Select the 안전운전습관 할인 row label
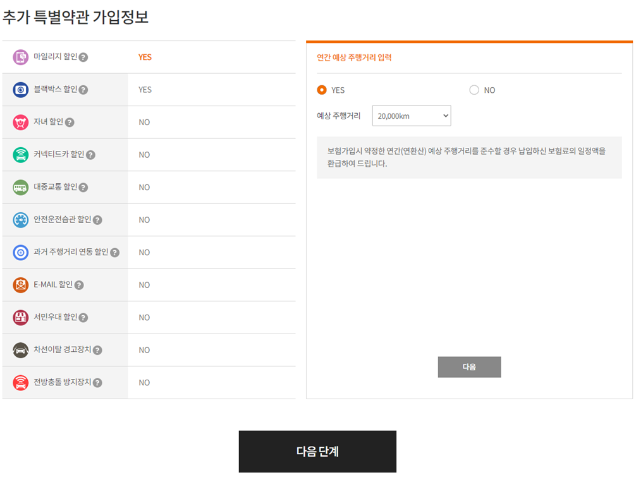636x480 pixels. coord(63,220)
